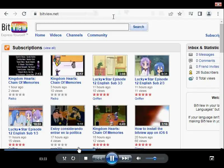Click the orange Subscriptions icon
The width and height of the screenshot is (224, 168).
tap(7, 48)
